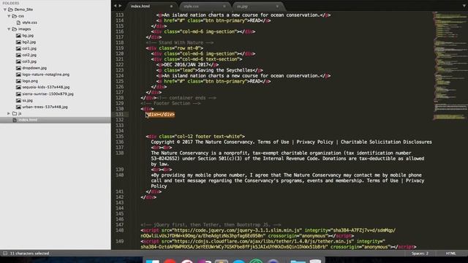Open col2.jpg in the sidebar
The width and height of the screenshot is (468, 263).
(x=29, y=56)
